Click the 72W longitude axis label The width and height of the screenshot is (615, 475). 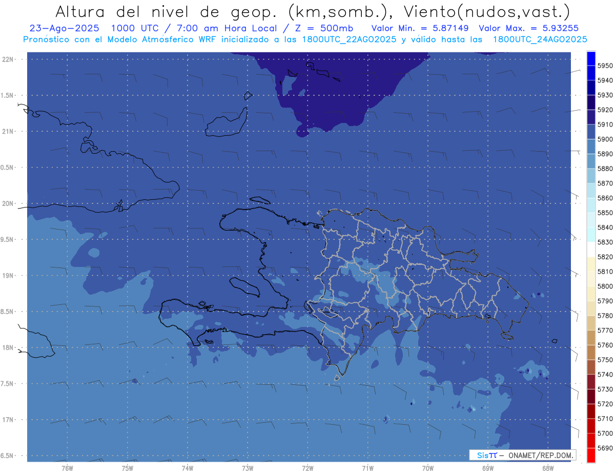[x=307, y=468]
